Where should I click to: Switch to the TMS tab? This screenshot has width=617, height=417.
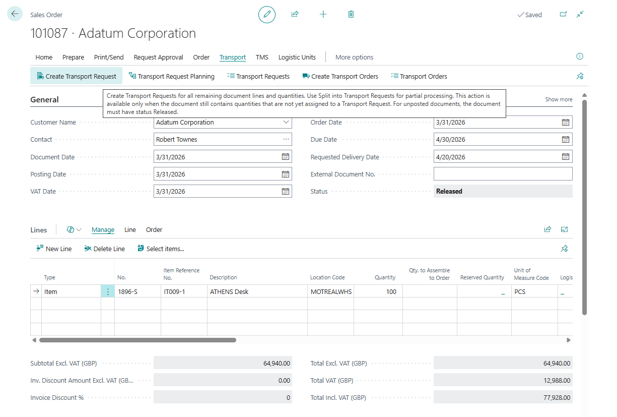[262, 57]
